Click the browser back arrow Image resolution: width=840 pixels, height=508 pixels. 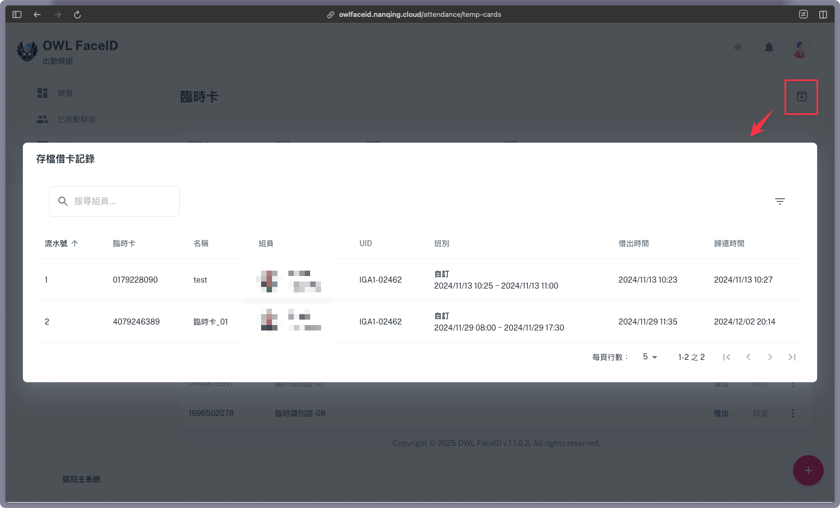(x=37, y=15)
